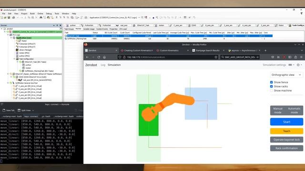Click the red extension icon in Firefox toolbar
Viewport: 305px width, 171px height.
point(284,57)
